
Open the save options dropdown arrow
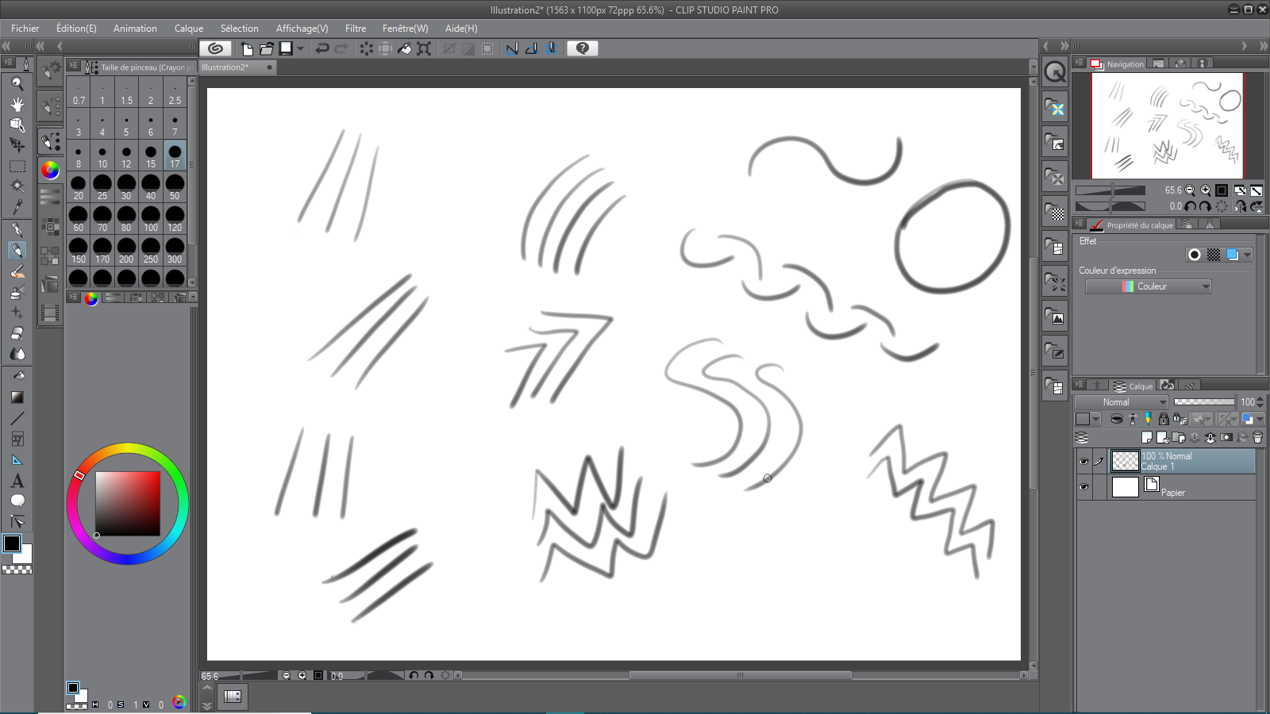tap(300, 48)
